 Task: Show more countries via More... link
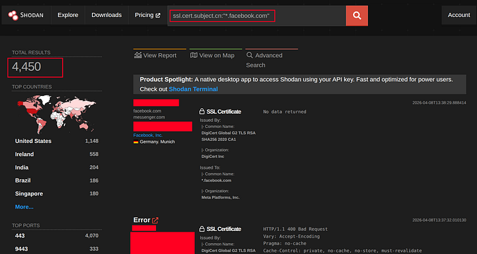click(25, 207)
